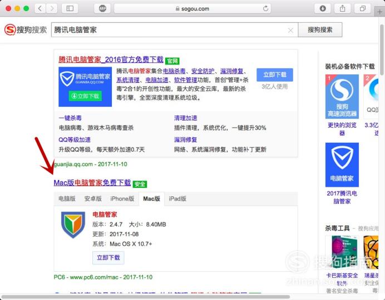
Task: Go forward with Safari's forward arrow
Action: pyautogui.click(x=52, y=8)
